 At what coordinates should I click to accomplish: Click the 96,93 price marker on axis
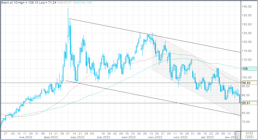pos(247,82)
